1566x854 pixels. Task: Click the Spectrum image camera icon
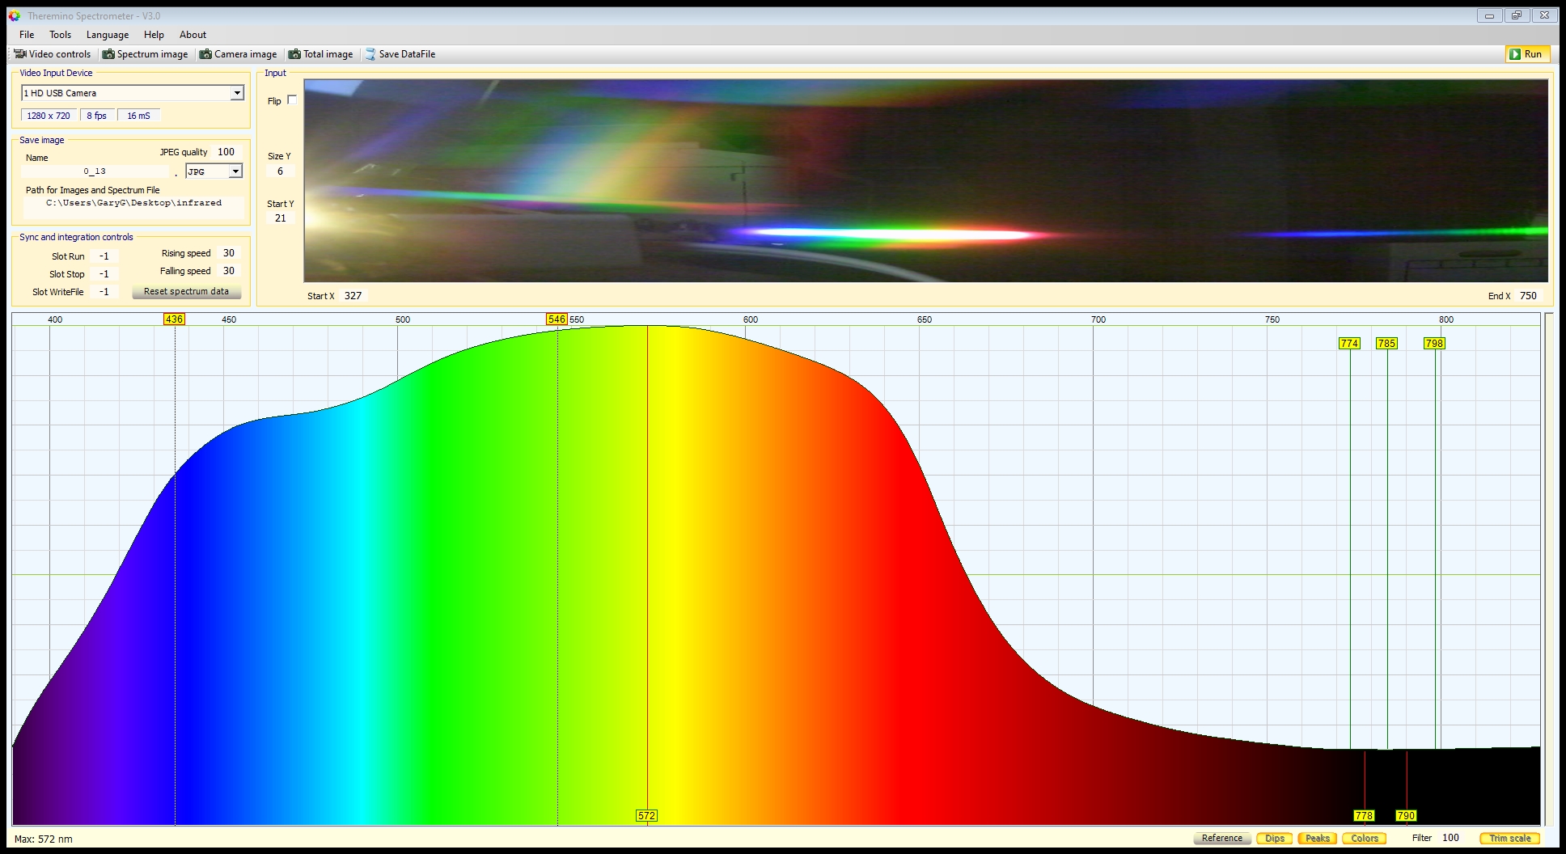[x=108, y=54]
